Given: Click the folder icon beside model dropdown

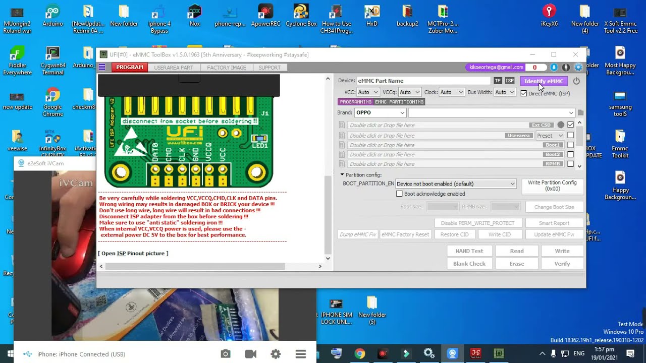Looking at the screenshot, I should pyautogui.click(x=580, y=113).
